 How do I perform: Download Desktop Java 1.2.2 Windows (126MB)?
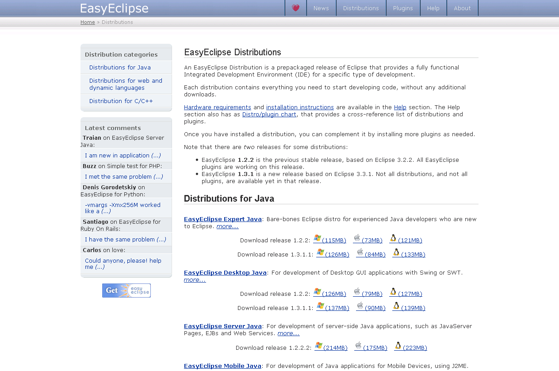point(334,294)
